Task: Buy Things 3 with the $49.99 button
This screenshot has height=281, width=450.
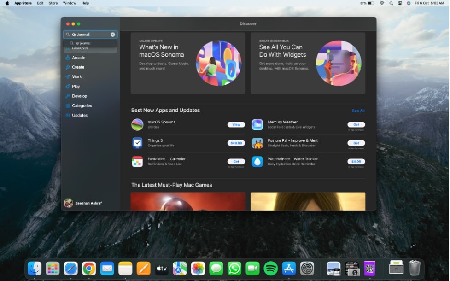Action: [236, 143]
